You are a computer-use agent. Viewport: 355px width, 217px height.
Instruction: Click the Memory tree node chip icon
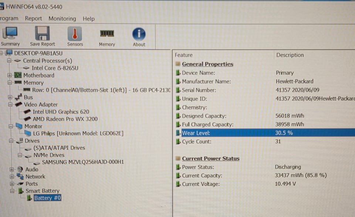18,82
